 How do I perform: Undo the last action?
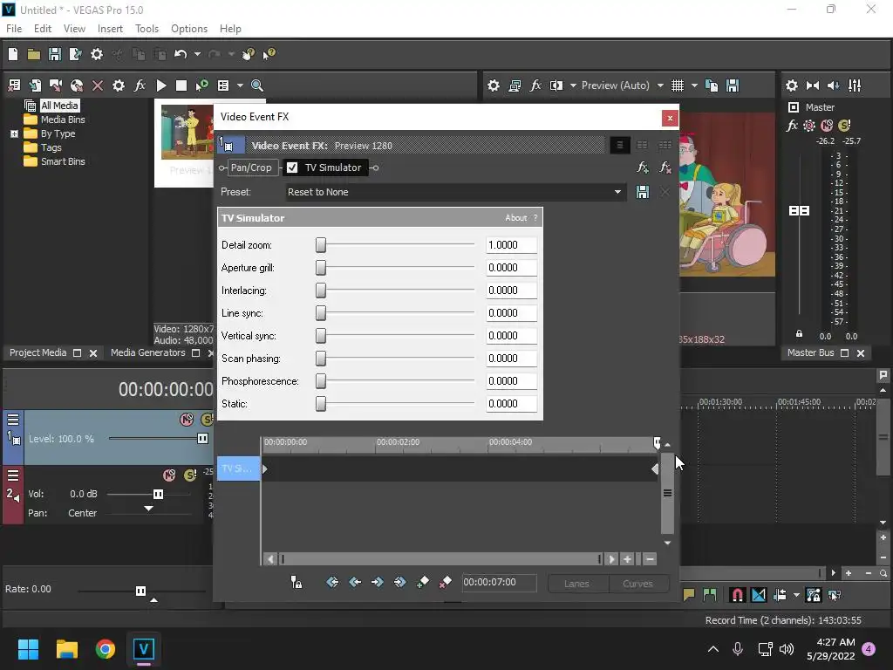pyautogui.click(x=181, y=54)
